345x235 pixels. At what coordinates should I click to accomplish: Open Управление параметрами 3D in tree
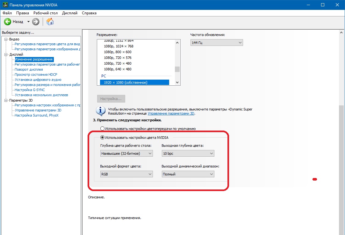click(x=38, y=110)
